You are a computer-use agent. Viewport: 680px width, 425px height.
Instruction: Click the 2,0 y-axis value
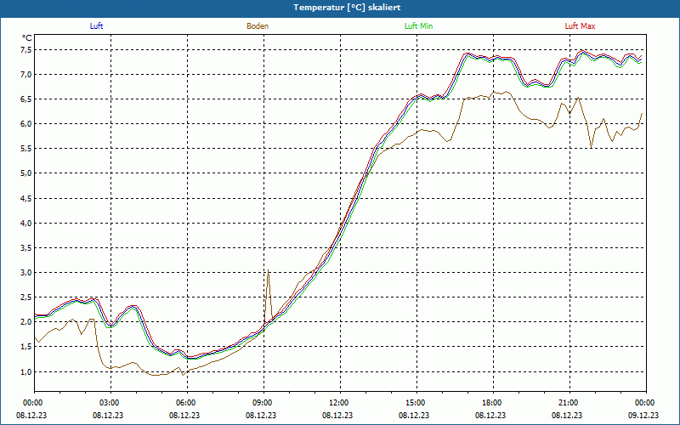[x=26, y=322]
